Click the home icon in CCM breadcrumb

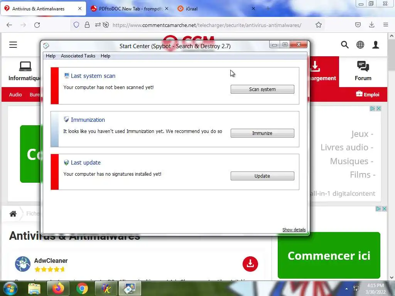13,214
